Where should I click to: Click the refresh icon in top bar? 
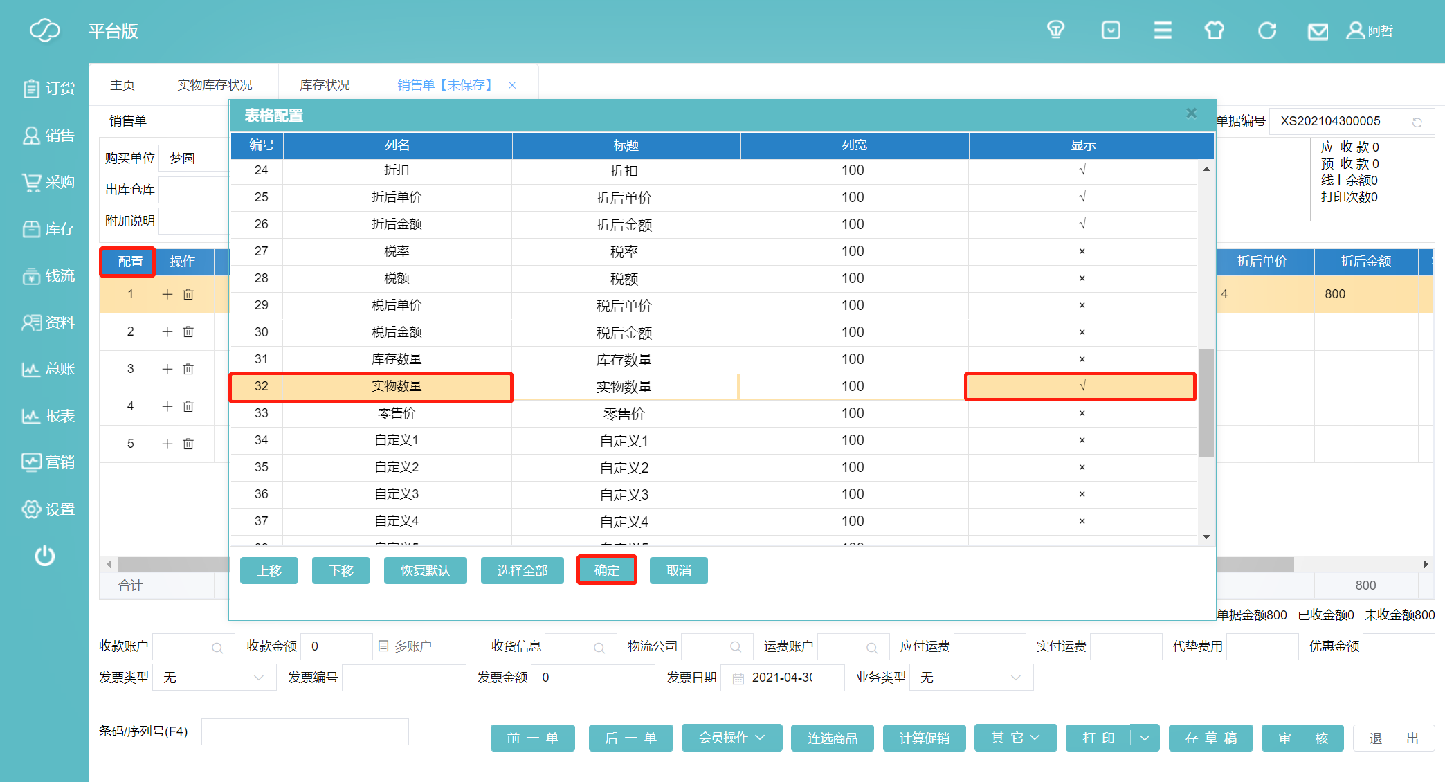click(1266, 31)
